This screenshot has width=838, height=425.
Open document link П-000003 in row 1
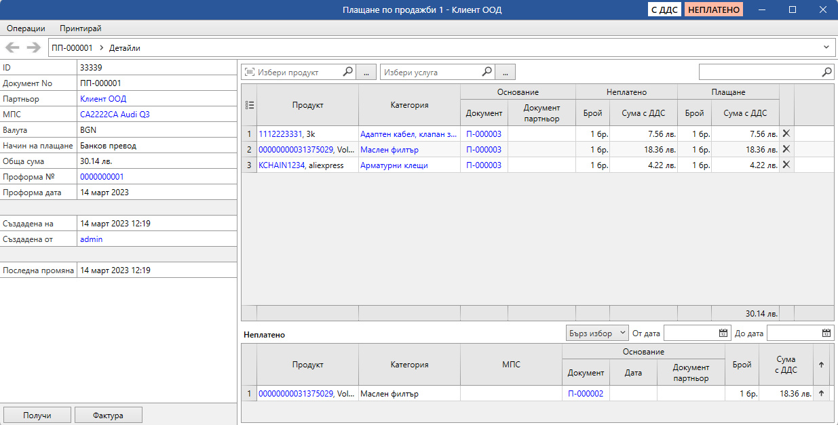tap(484, 134)
